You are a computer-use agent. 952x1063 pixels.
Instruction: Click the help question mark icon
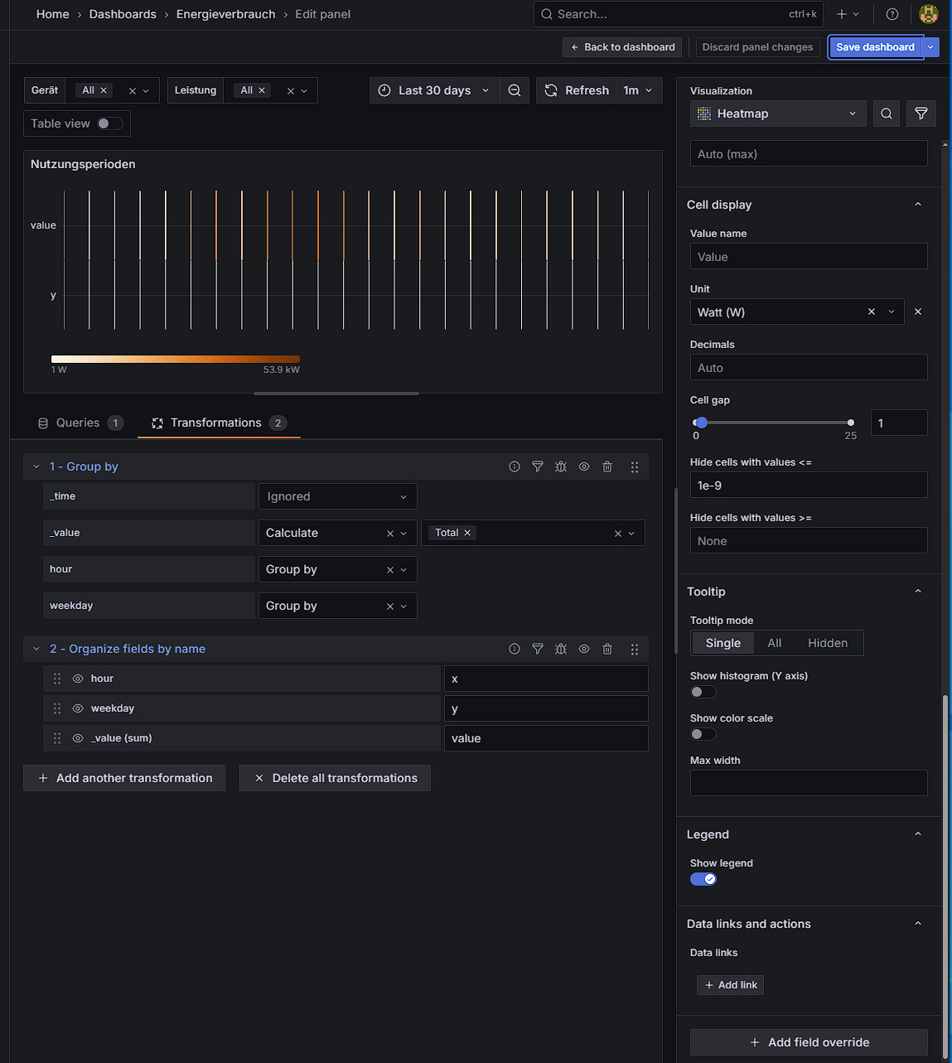click(892, 14)
